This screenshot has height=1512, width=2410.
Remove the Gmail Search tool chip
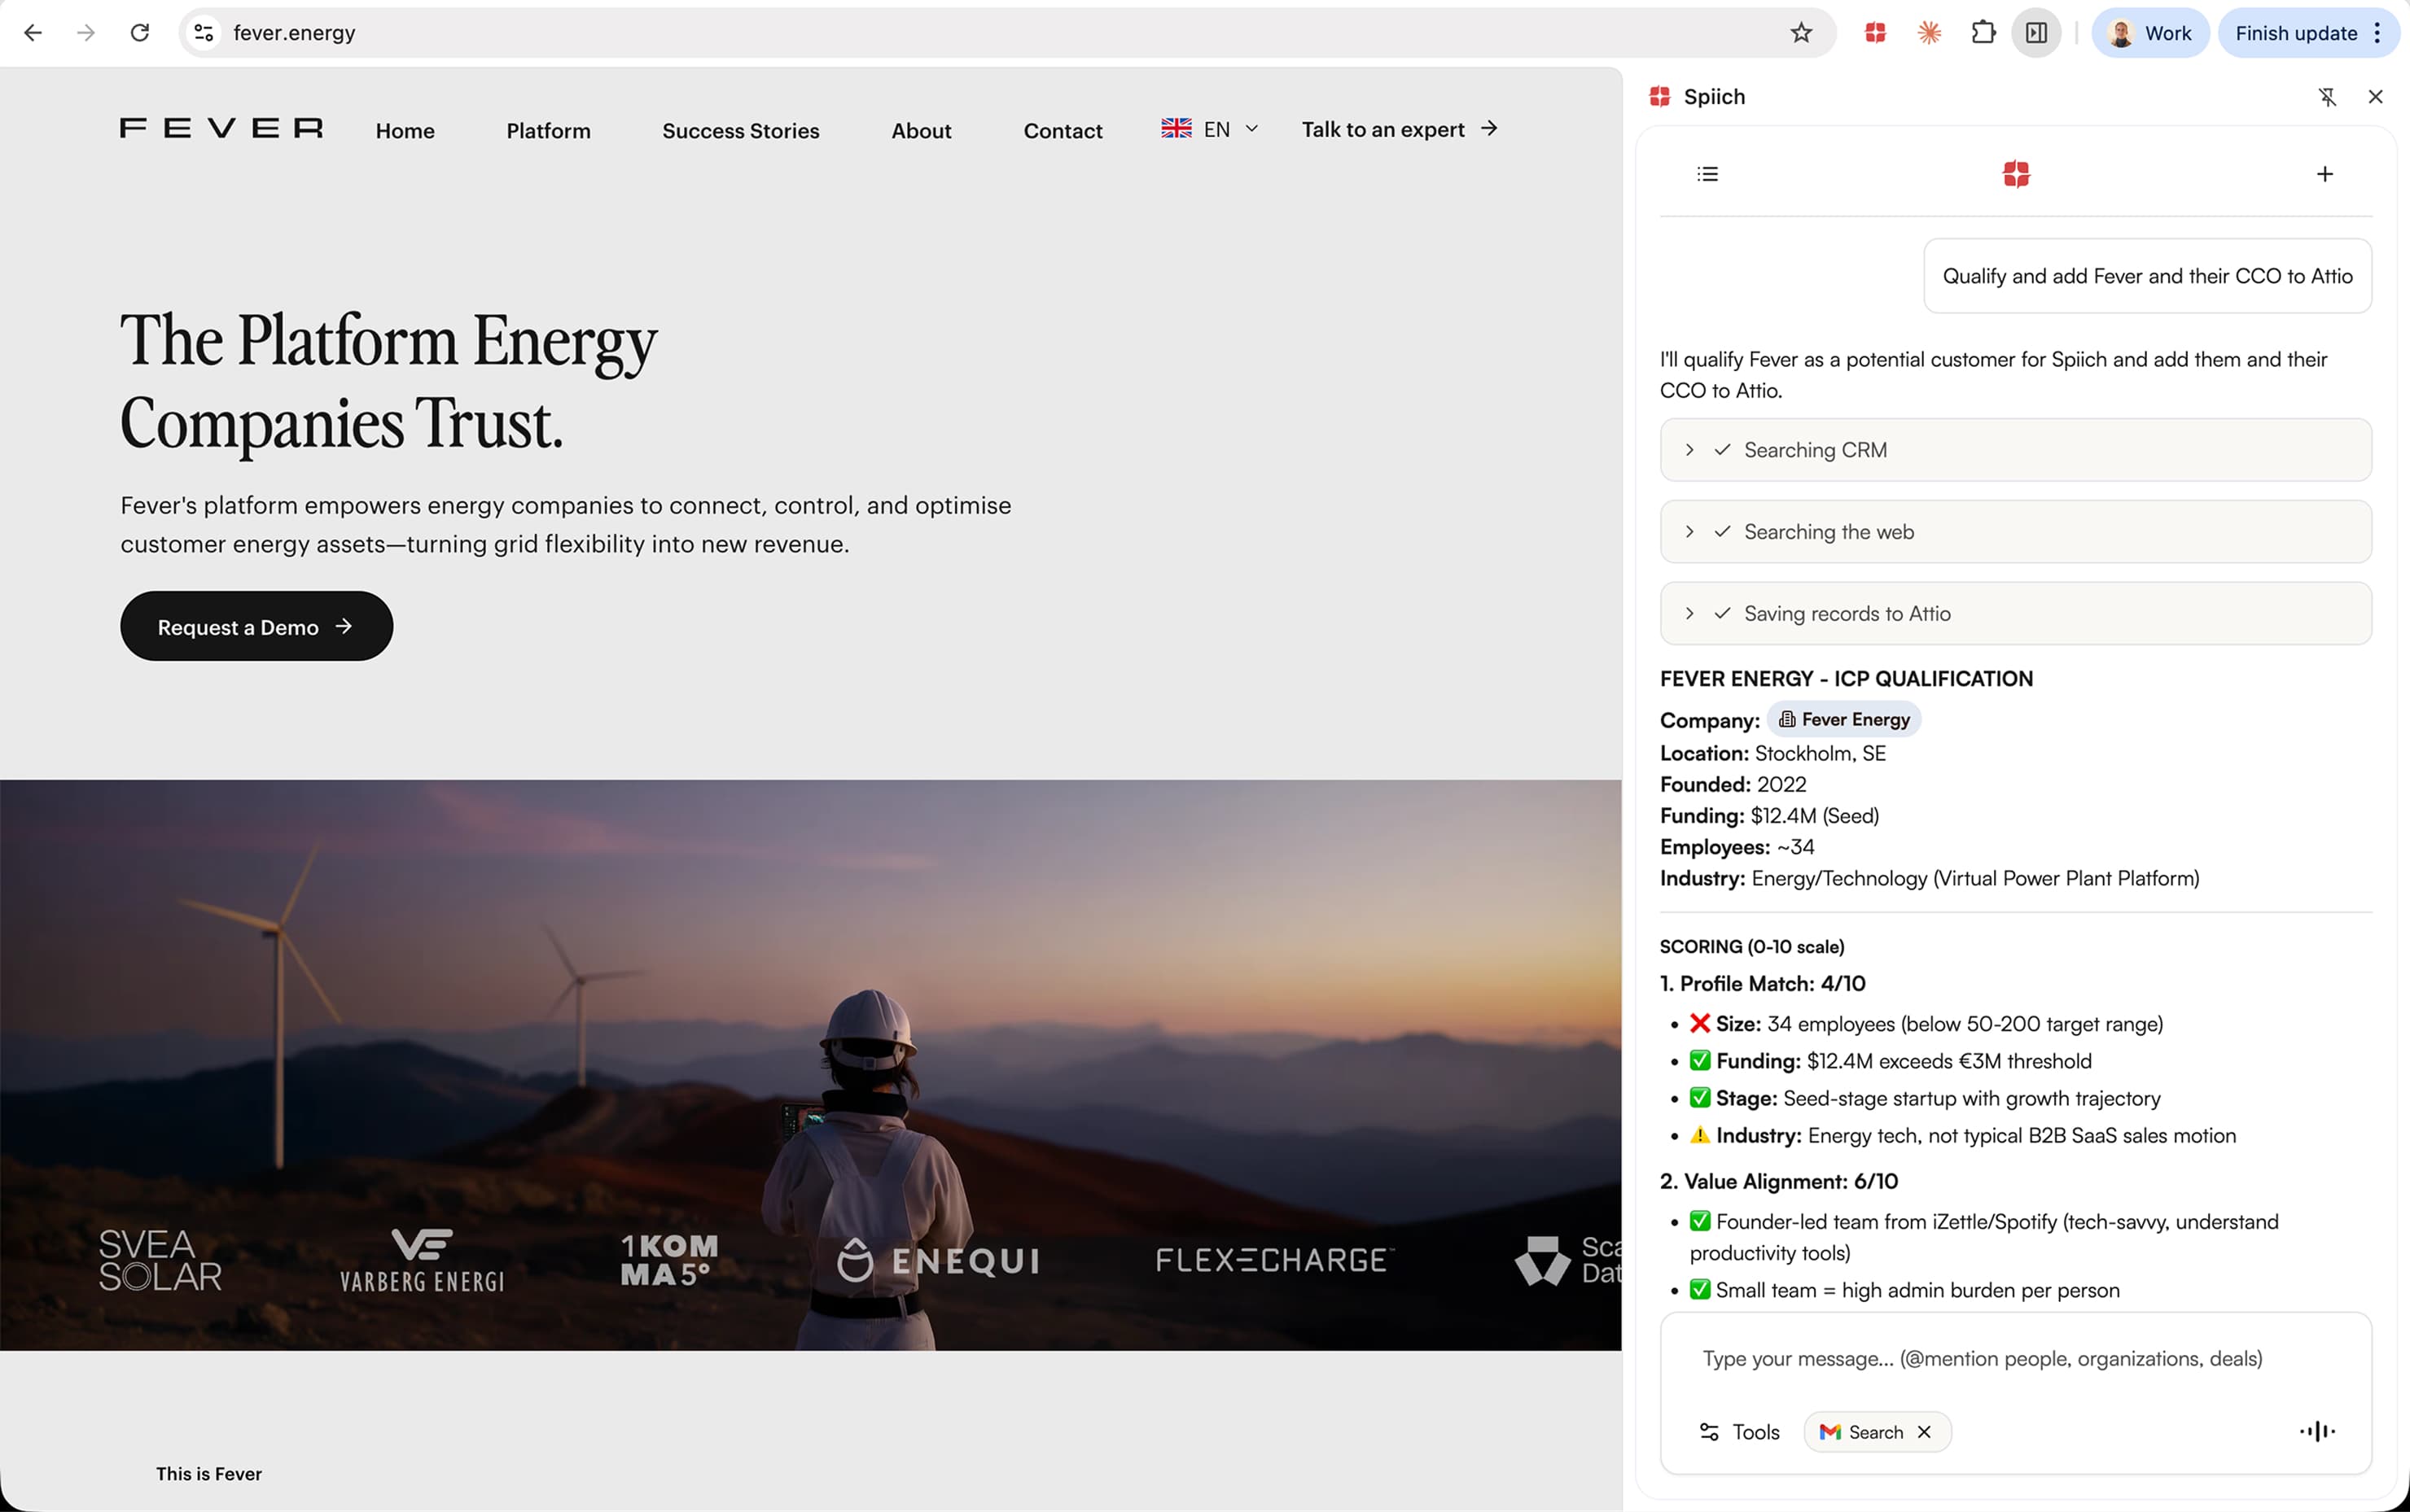pos(1924,1432)
